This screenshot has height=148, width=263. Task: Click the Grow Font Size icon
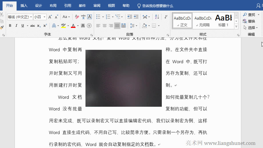pos(50,17)
